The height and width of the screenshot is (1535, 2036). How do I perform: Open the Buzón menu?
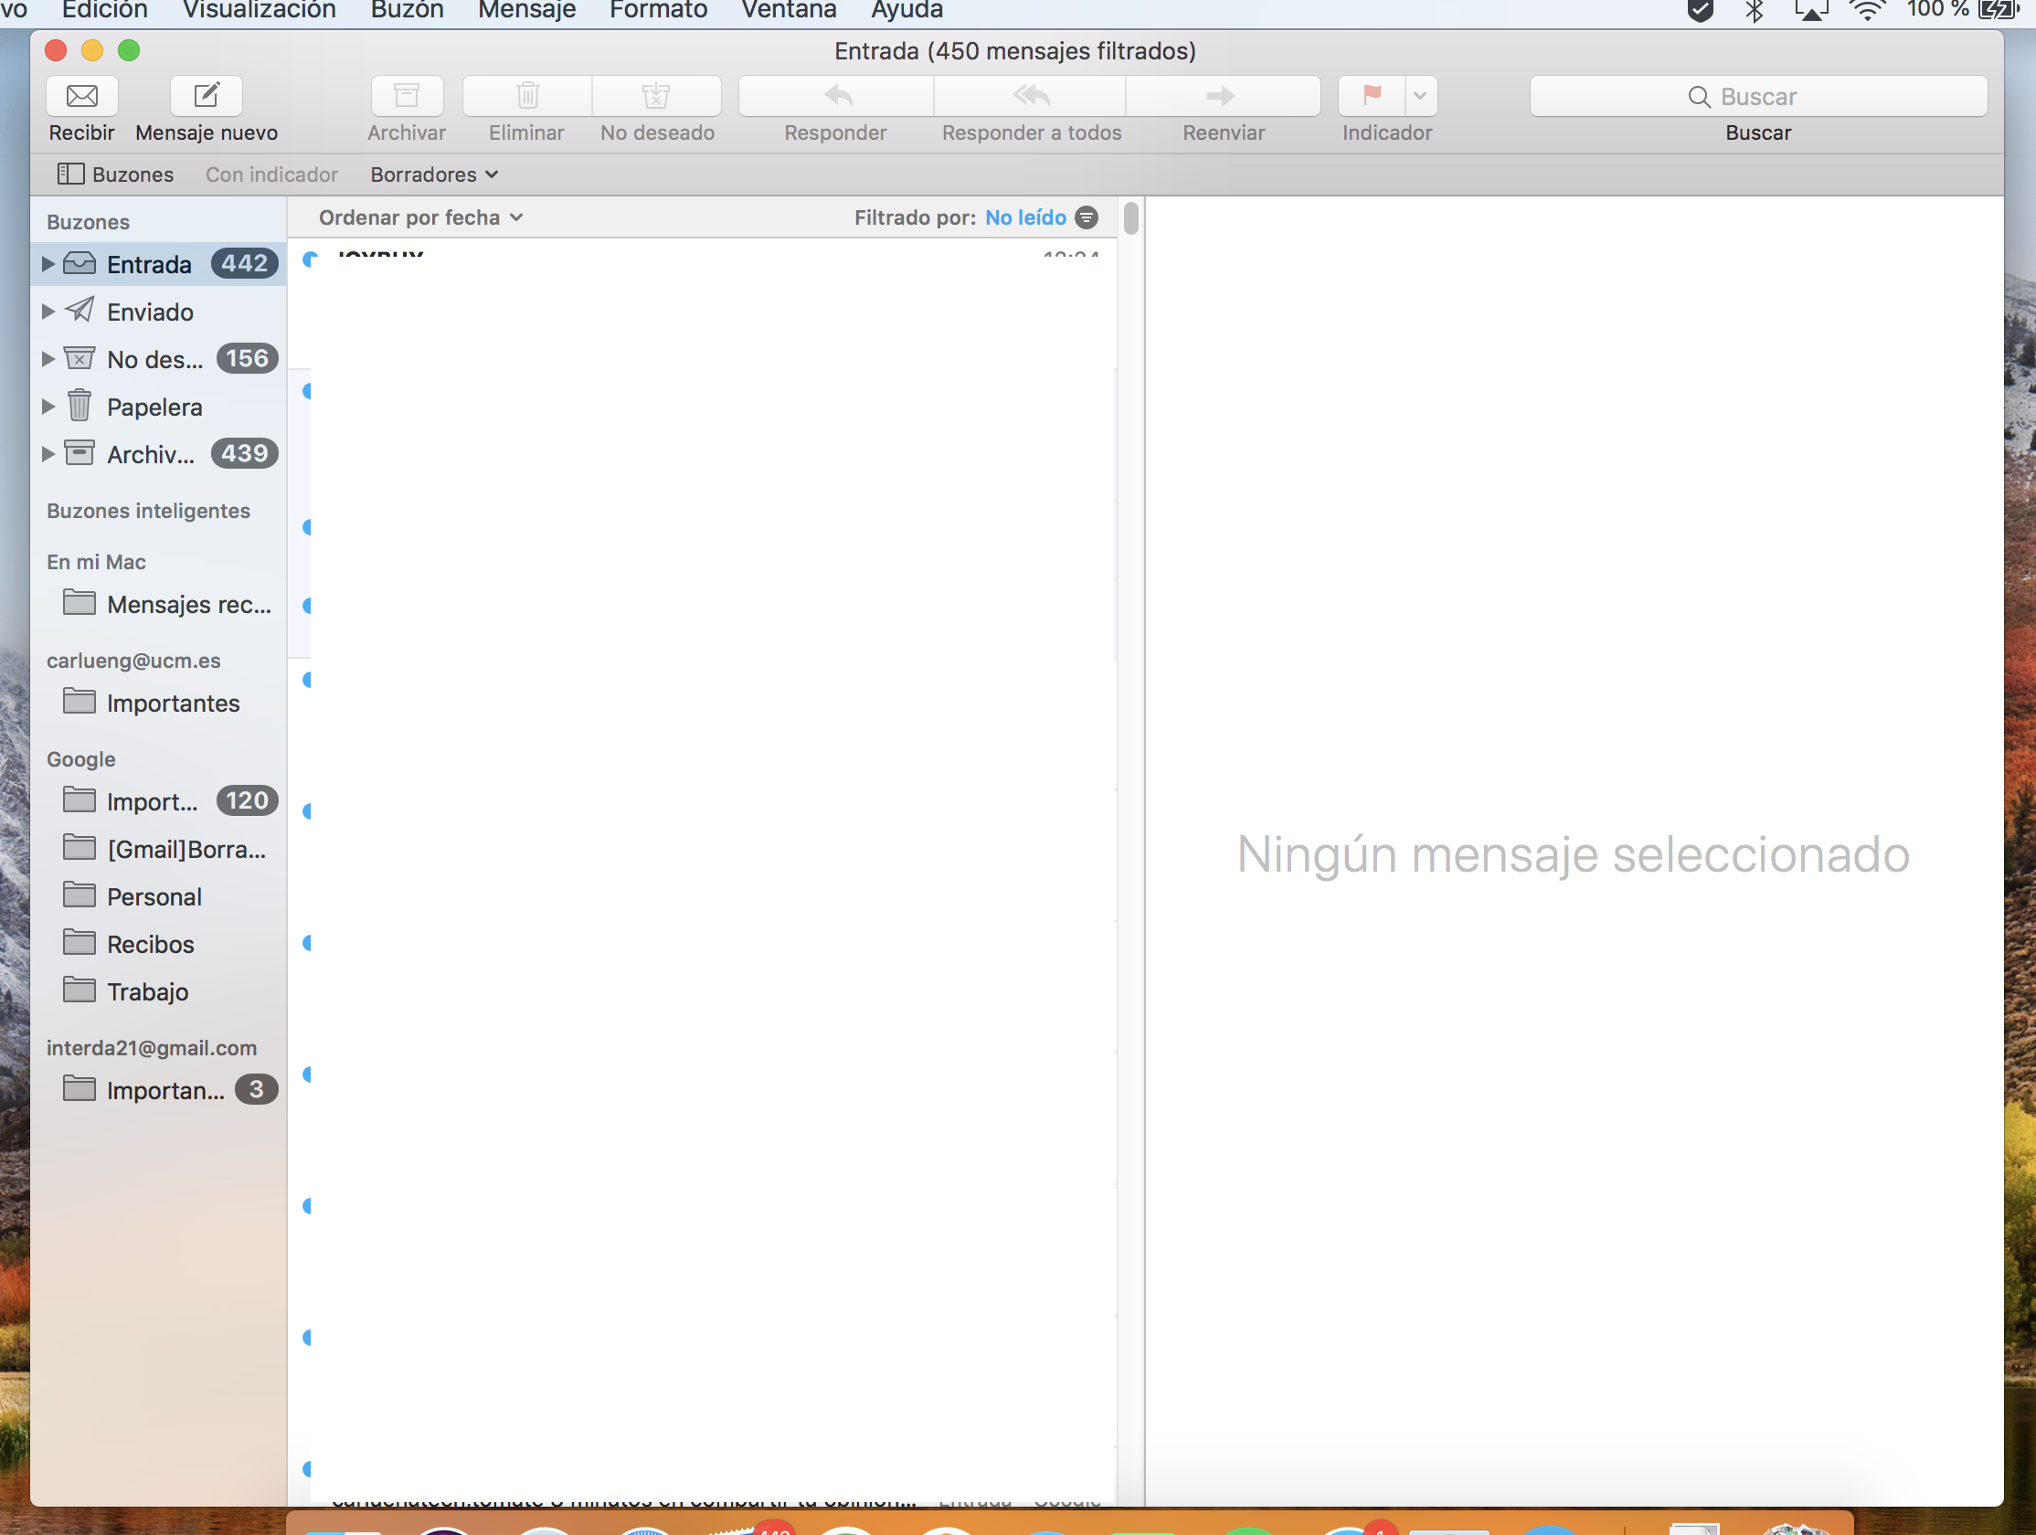coord(407,10)
